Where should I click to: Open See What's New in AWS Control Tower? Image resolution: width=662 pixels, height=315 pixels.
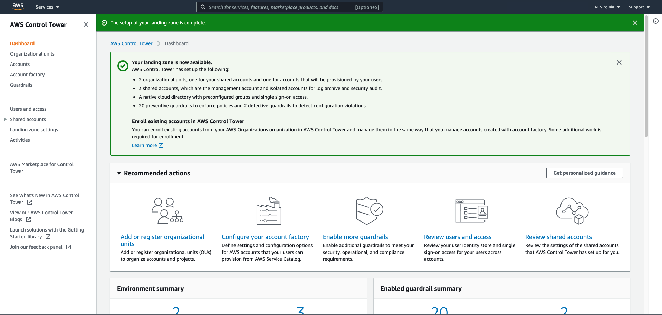44,199
